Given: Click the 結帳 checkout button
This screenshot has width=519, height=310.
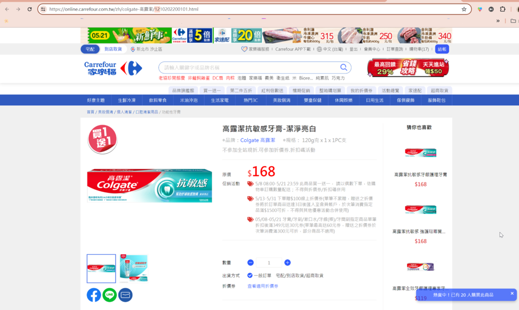Looking at the screenshot, I should click(x=442, y=49).
